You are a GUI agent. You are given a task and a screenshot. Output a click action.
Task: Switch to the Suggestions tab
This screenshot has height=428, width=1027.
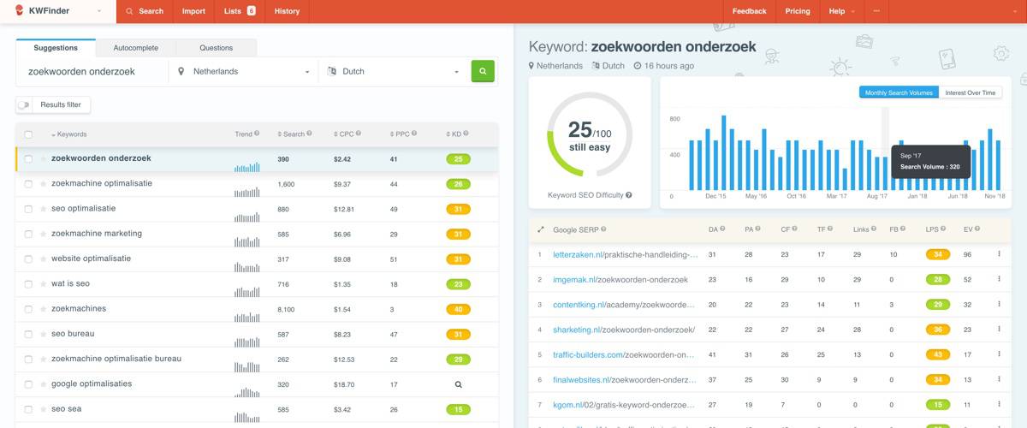click(x=56, y=48)
